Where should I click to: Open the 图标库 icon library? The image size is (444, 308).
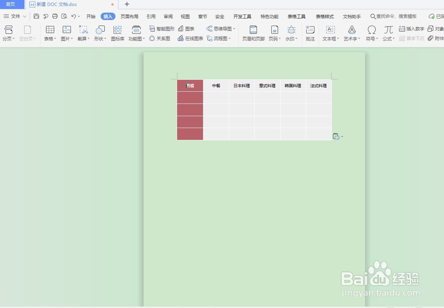(118, 33)
